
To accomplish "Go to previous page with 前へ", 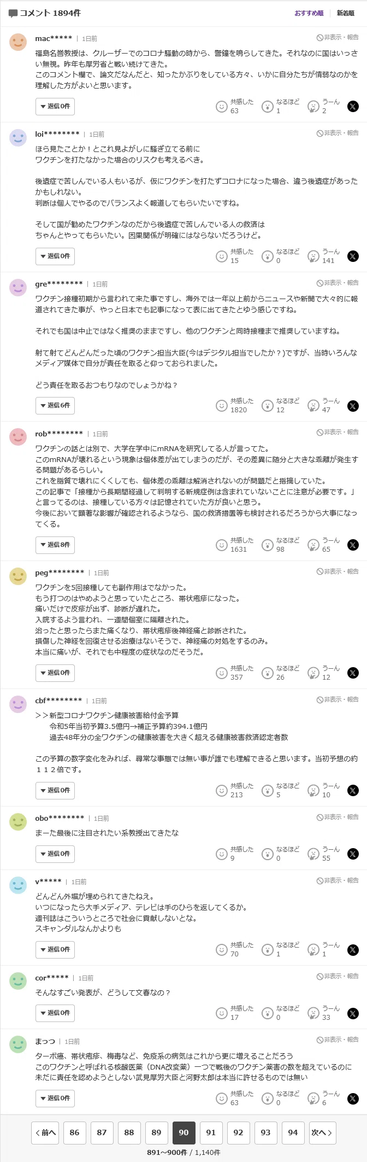I will coord(45,1132).
